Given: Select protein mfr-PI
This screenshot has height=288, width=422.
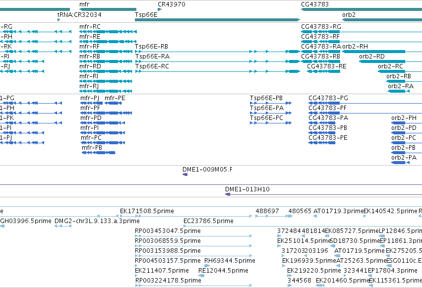Looking at the screenshot, I should tap(103, 133).
